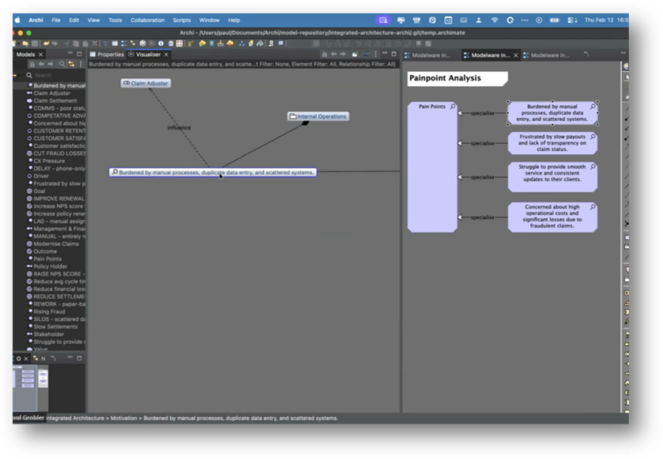Screen dimensions: 663x459
Task: Select Policy Holder in the model tree
Action: coord(51,266)
